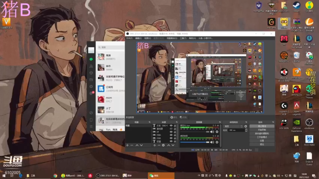Open Steam desktop icon
319x179 pixels.
click(296, 7)
